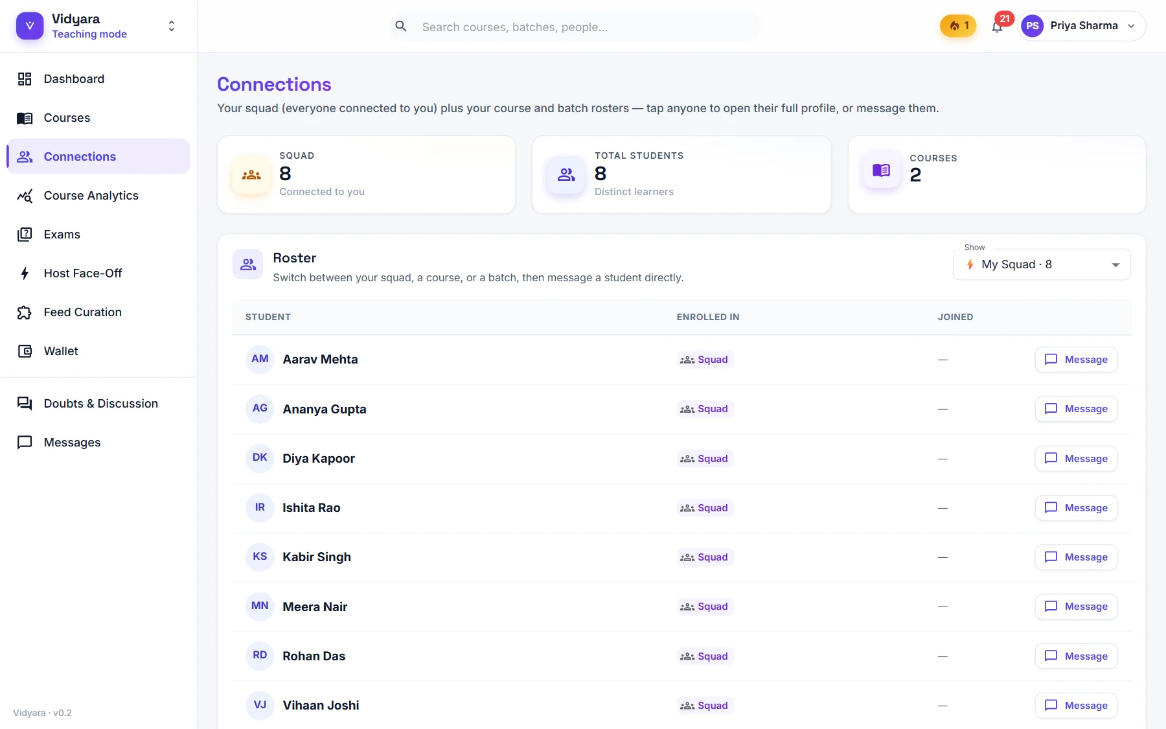Message Diya Kapoor
Screen dimensions: 1166x729
coord(1076,459)
